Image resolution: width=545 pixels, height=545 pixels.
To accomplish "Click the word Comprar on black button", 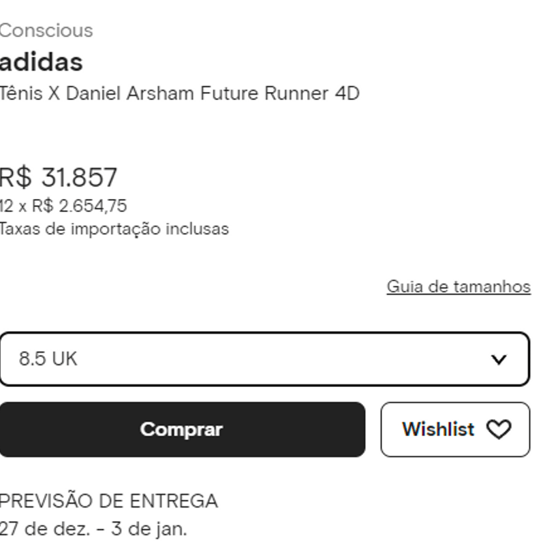I will pyautogui.click(x=181, y=430).
